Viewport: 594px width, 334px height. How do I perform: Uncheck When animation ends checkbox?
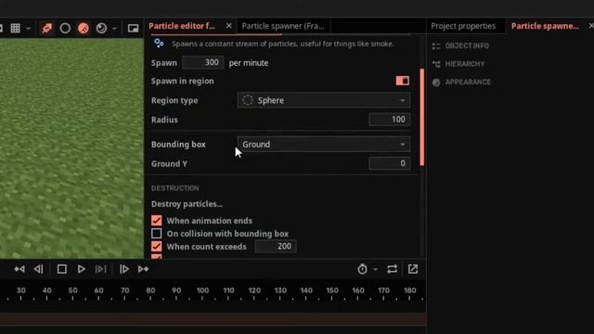[157, 221]
